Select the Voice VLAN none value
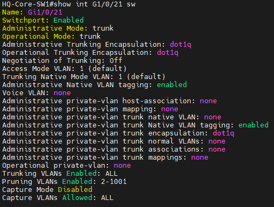Screen dimensions: 274x207 pos(62,93)
